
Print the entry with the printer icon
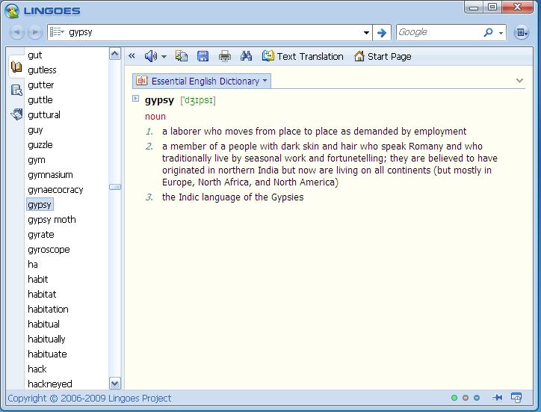click(225, 56)
